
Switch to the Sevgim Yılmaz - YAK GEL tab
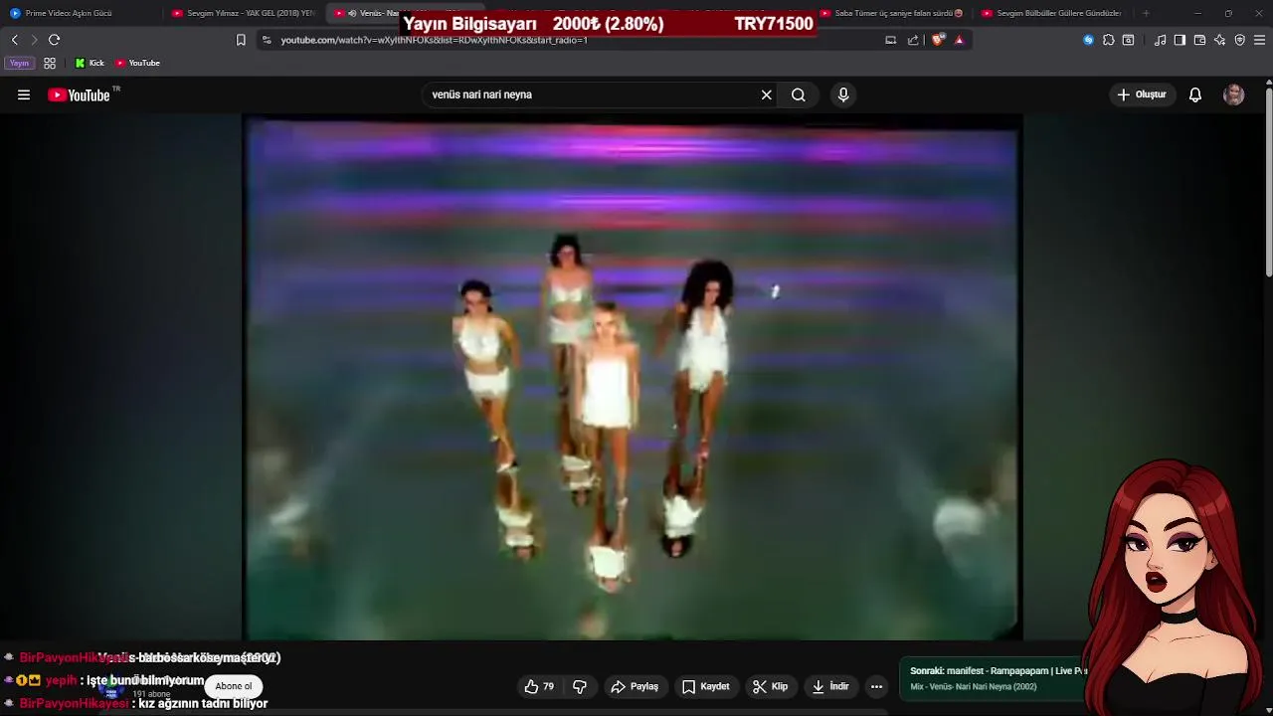coord(244,13)
